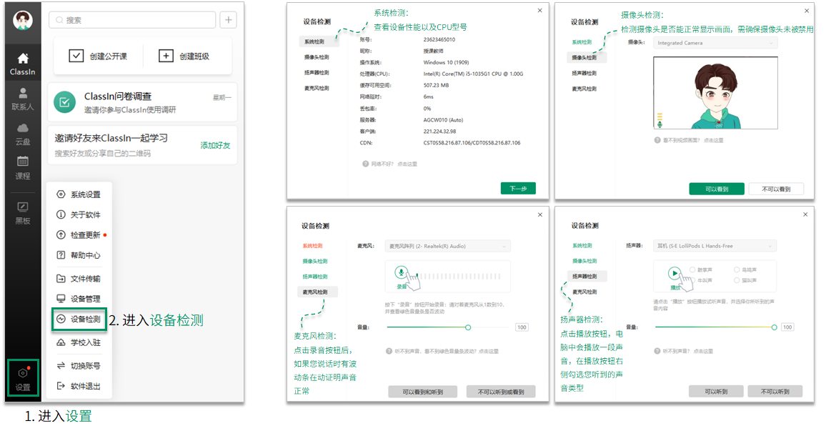Image resolution: width=826 pixels, height=431 pixels.
Task: Select 麦克风检测 tab in the speaker test dialog
Action: (584, 292)
